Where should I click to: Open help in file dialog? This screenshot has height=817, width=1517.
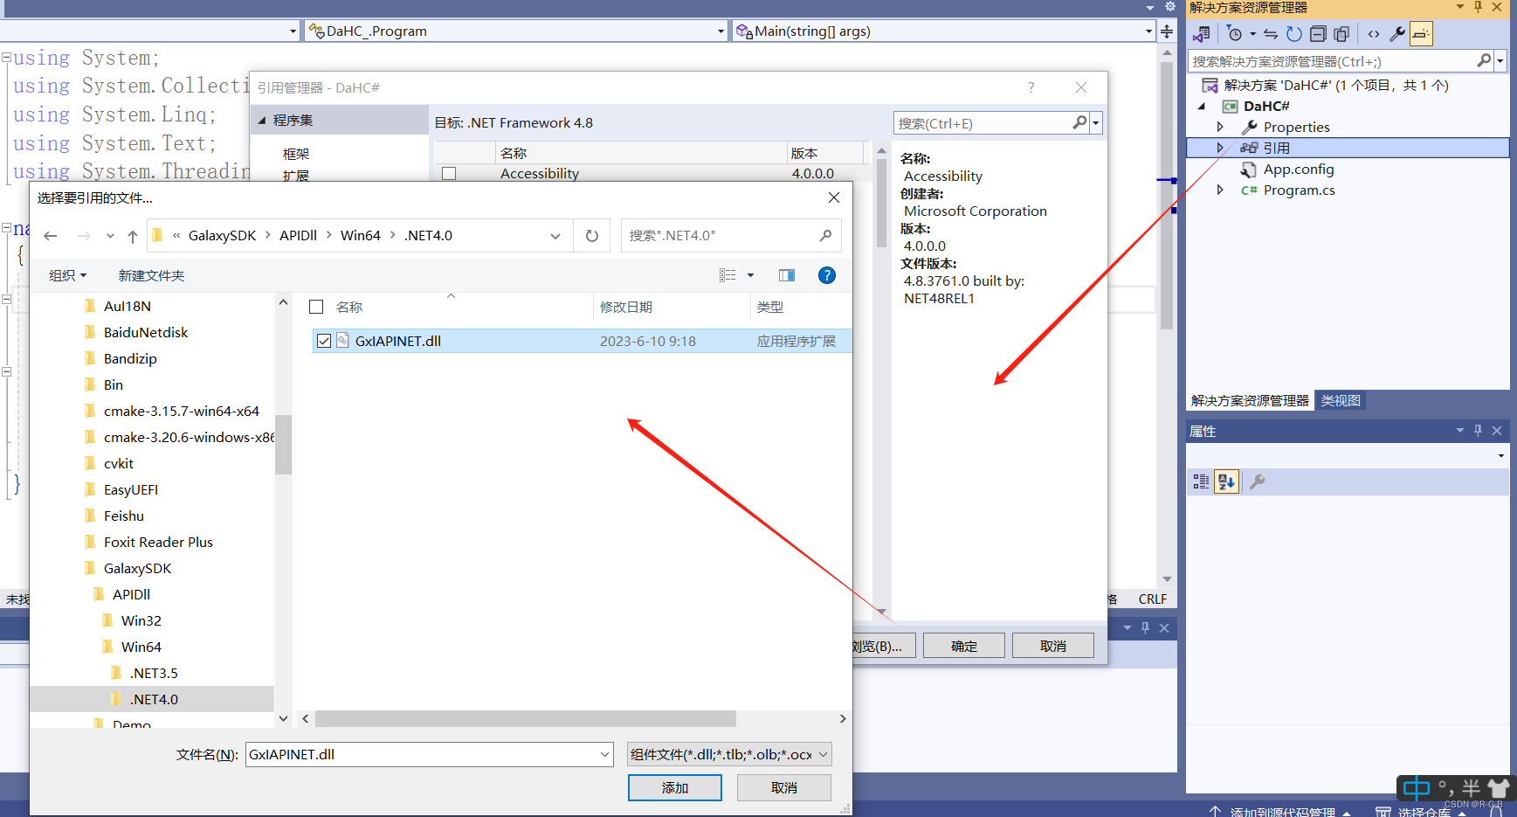click(x=827, y=275)
